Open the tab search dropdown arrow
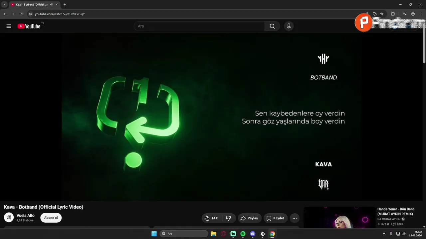The height and width of the screenshot is (239, 426). coord(4,5)
